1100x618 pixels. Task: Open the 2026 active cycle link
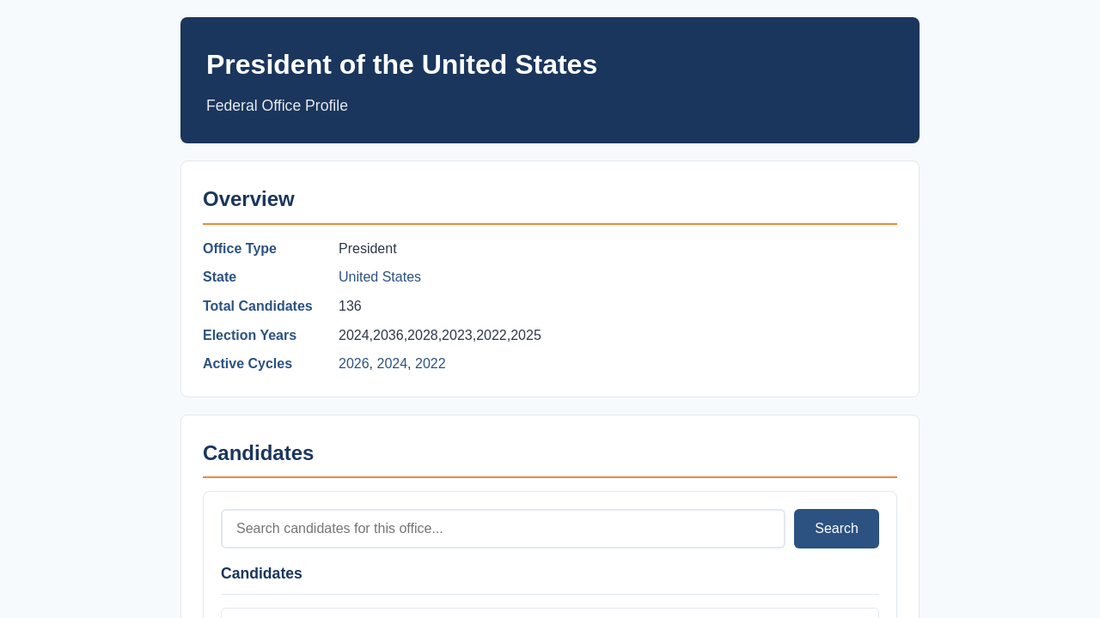354,364
